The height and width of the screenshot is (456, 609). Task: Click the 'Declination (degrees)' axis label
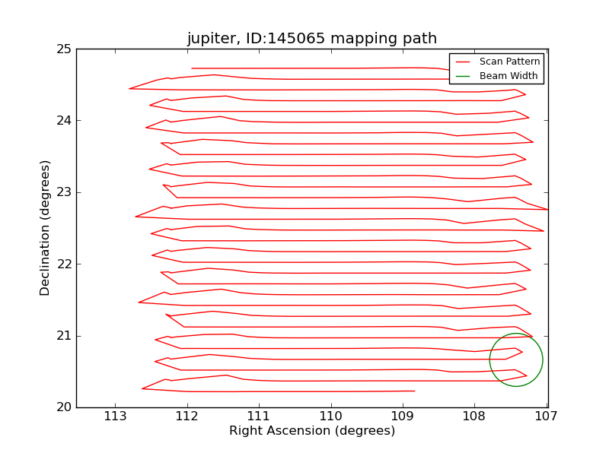click(45, 228)
